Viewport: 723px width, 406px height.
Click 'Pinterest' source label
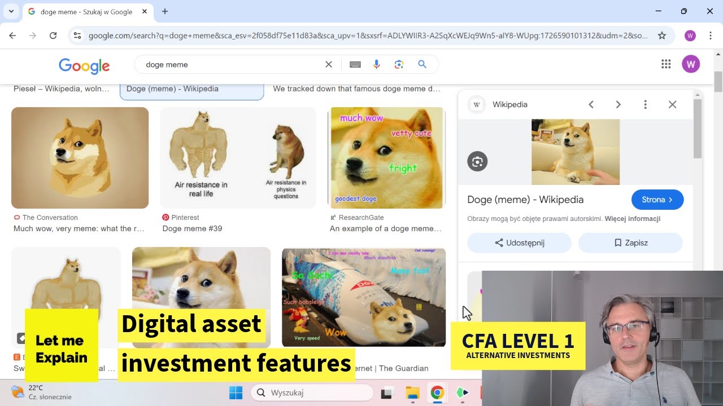(x=185, y=218)
